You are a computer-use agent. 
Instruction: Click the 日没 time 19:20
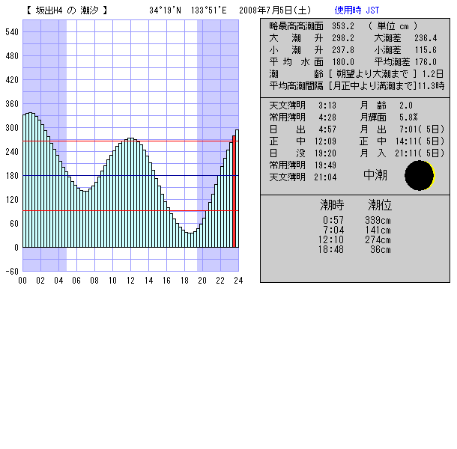point(325,153)
